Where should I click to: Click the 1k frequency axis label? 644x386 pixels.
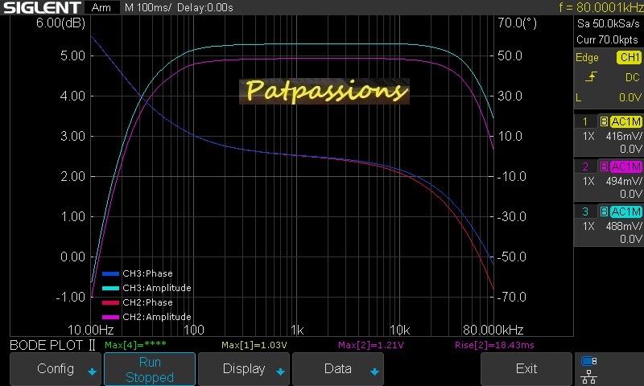coord(297,330)
